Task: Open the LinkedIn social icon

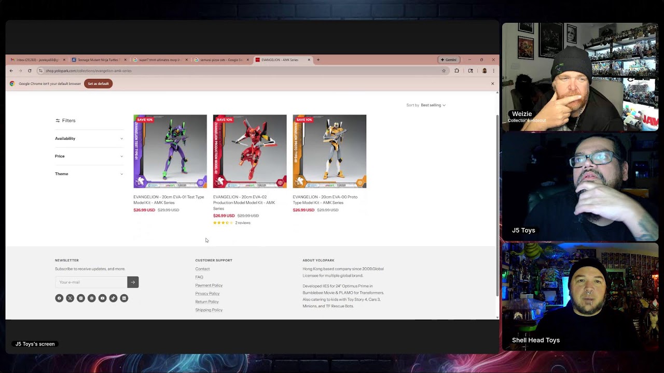Action: pos(124,298)
